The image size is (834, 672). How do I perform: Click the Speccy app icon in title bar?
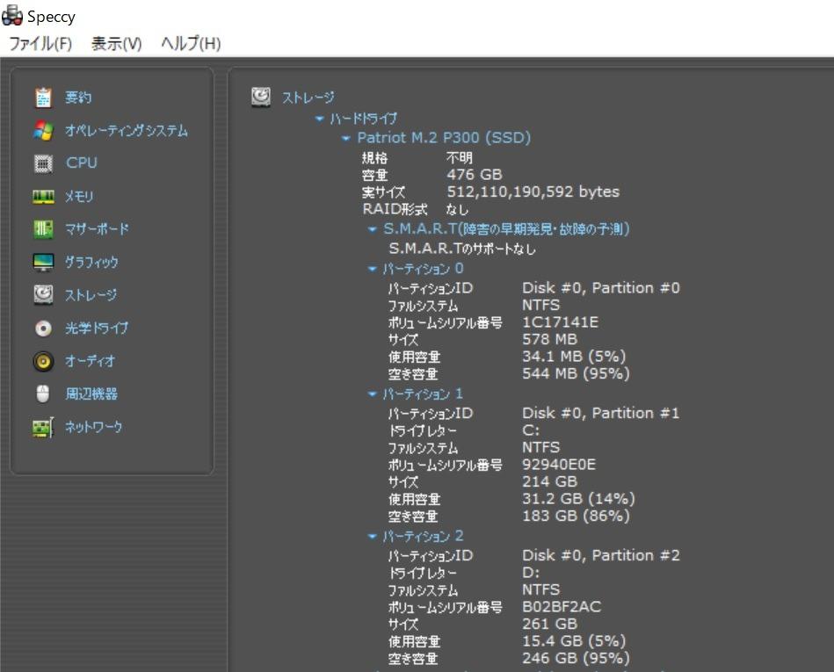point(11,16)
